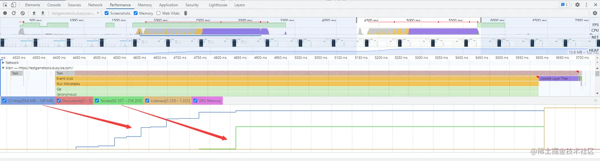This screenshot has width=600, height=161.
Task: Select the Run Microtasks flame bar
Action: 297,84
